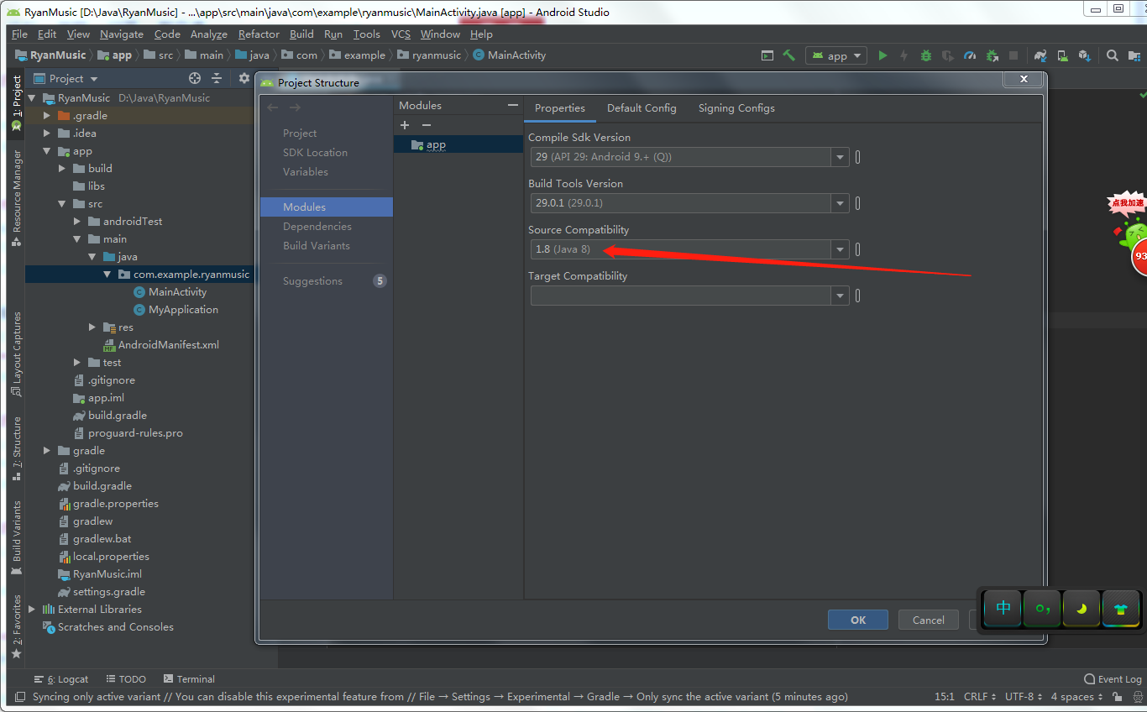
Task: Click the Run with Coverage icon
Action: pyautogui.click(x=948, y=55)
